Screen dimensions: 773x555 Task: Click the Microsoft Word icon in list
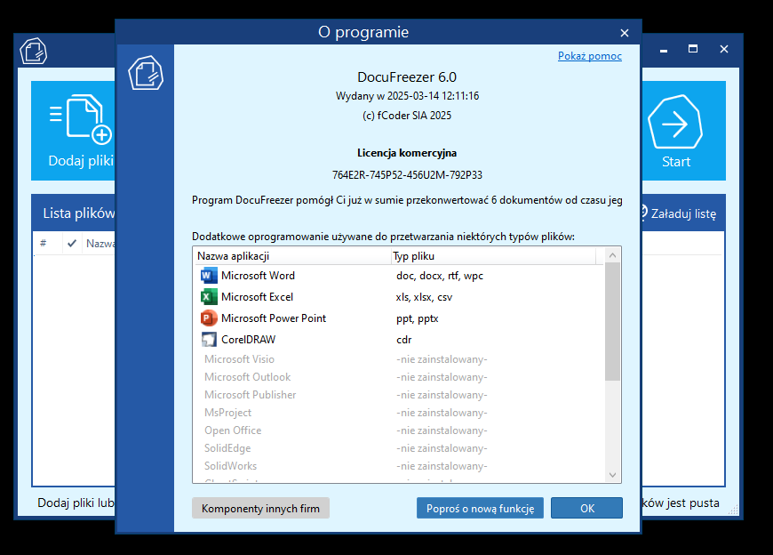pyautogui.click(x=209, y=276)
